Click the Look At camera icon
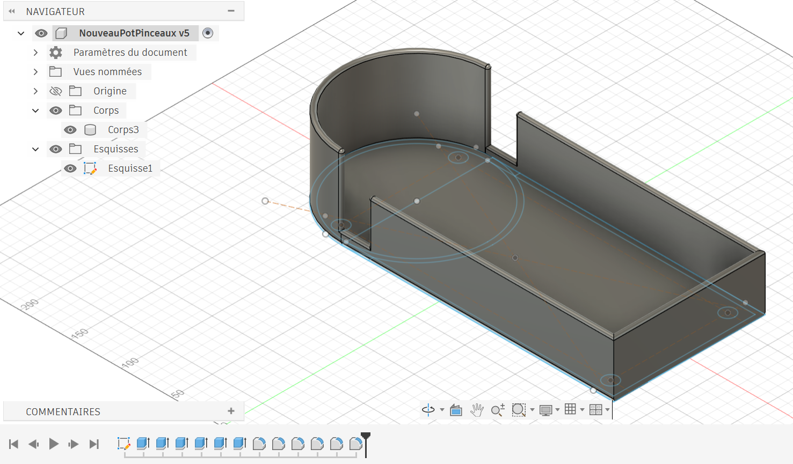 tap(456, 410)
